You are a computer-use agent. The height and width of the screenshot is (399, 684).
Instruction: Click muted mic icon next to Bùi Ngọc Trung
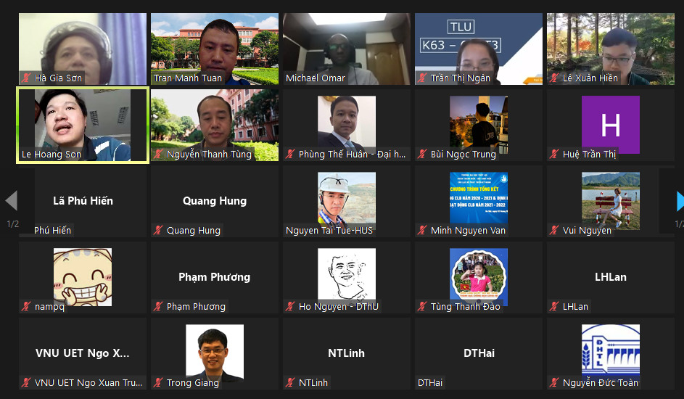[422, 154]
